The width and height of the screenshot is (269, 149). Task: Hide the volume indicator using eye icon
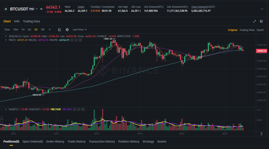point(74,109)
